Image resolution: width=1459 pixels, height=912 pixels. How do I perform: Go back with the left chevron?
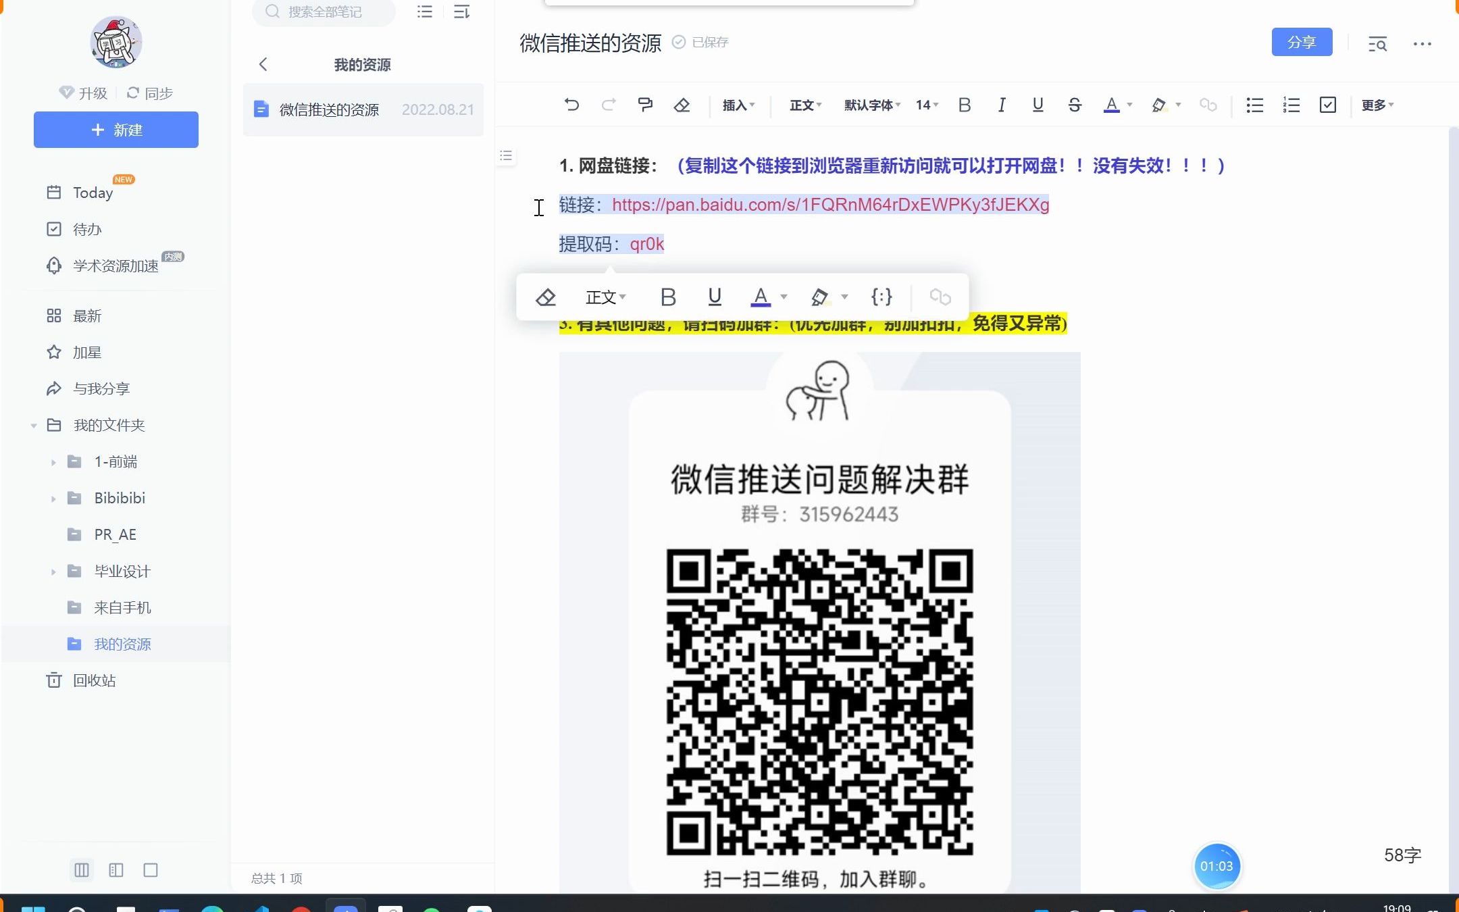coord(263,64)
